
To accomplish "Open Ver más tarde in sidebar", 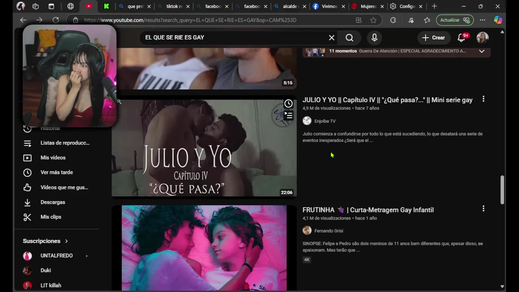I will pos(57,172).
